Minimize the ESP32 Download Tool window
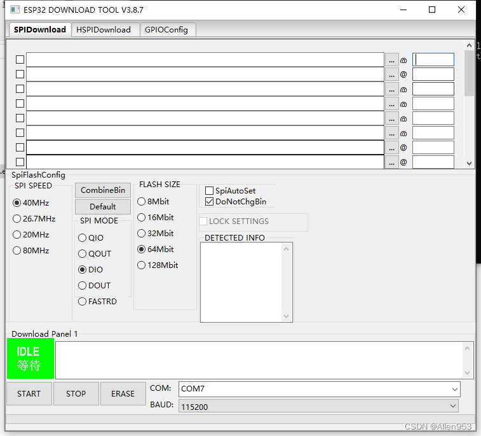The height and width of the screenshot is (436, 481). [x=403, y=10]
